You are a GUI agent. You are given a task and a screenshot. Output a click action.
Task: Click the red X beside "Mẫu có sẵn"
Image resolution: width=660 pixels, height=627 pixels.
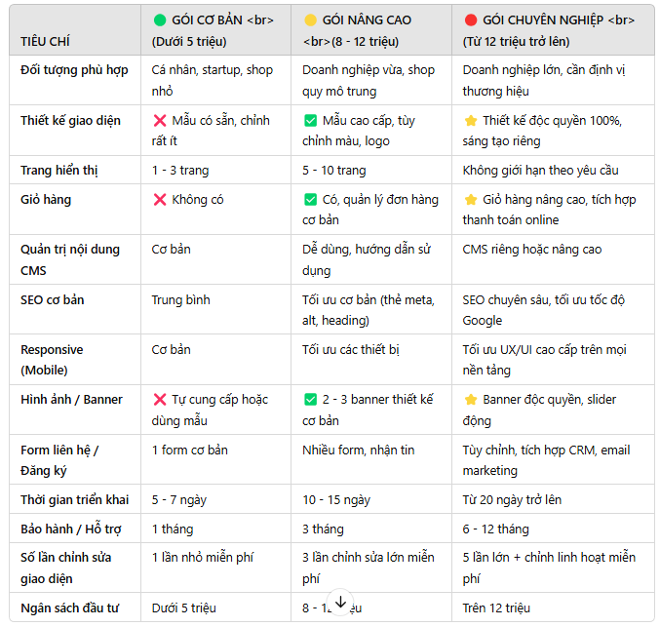click(x=160, y=121)
